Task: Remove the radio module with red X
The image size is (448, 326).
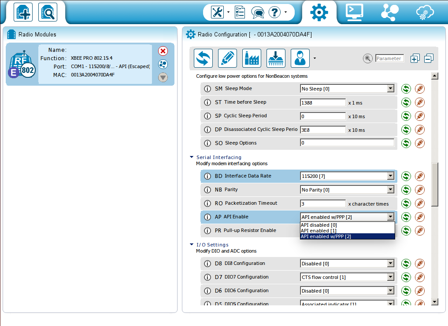Action: pos(163,51)
